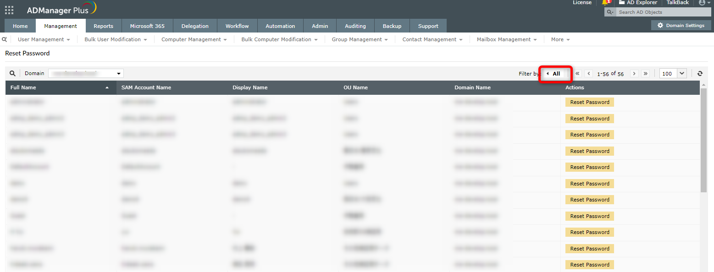
Task: Refresh the user list
Action: point(700,73)
